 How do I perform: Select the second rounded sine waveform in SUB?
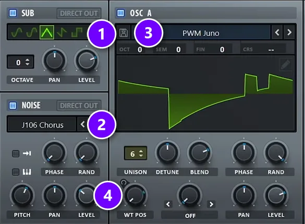[x=32, y=32]
